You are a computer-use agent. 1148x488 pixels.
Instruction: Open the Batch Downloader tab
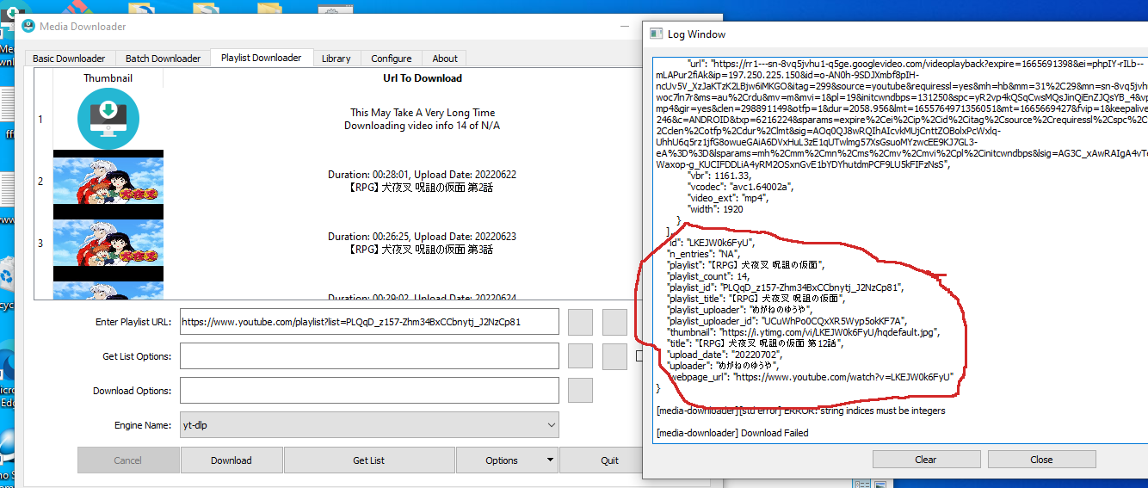[163, 59]
